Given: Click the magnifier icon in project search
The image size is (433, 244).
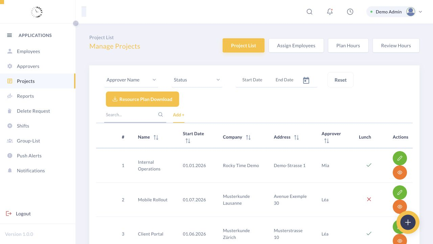Looking at the screenshot, I should point(161,115).
